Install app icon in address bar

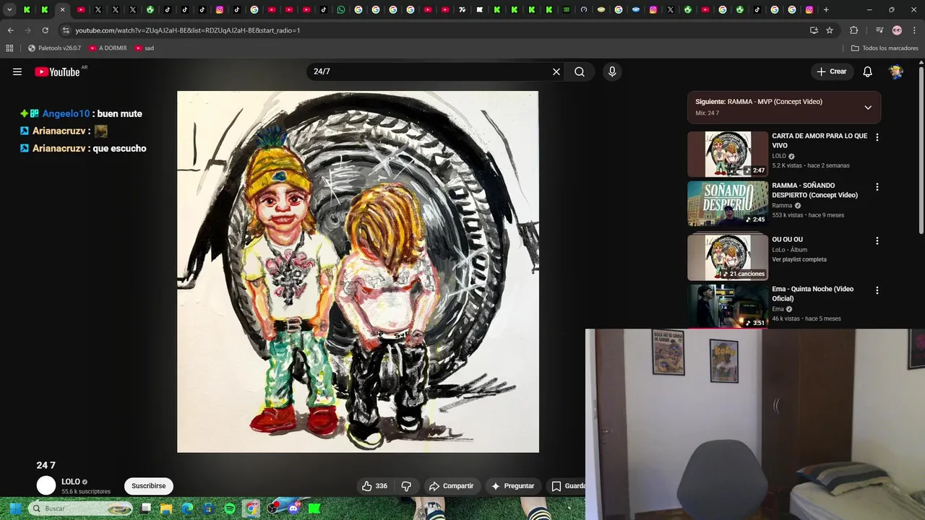coord(814,30)
